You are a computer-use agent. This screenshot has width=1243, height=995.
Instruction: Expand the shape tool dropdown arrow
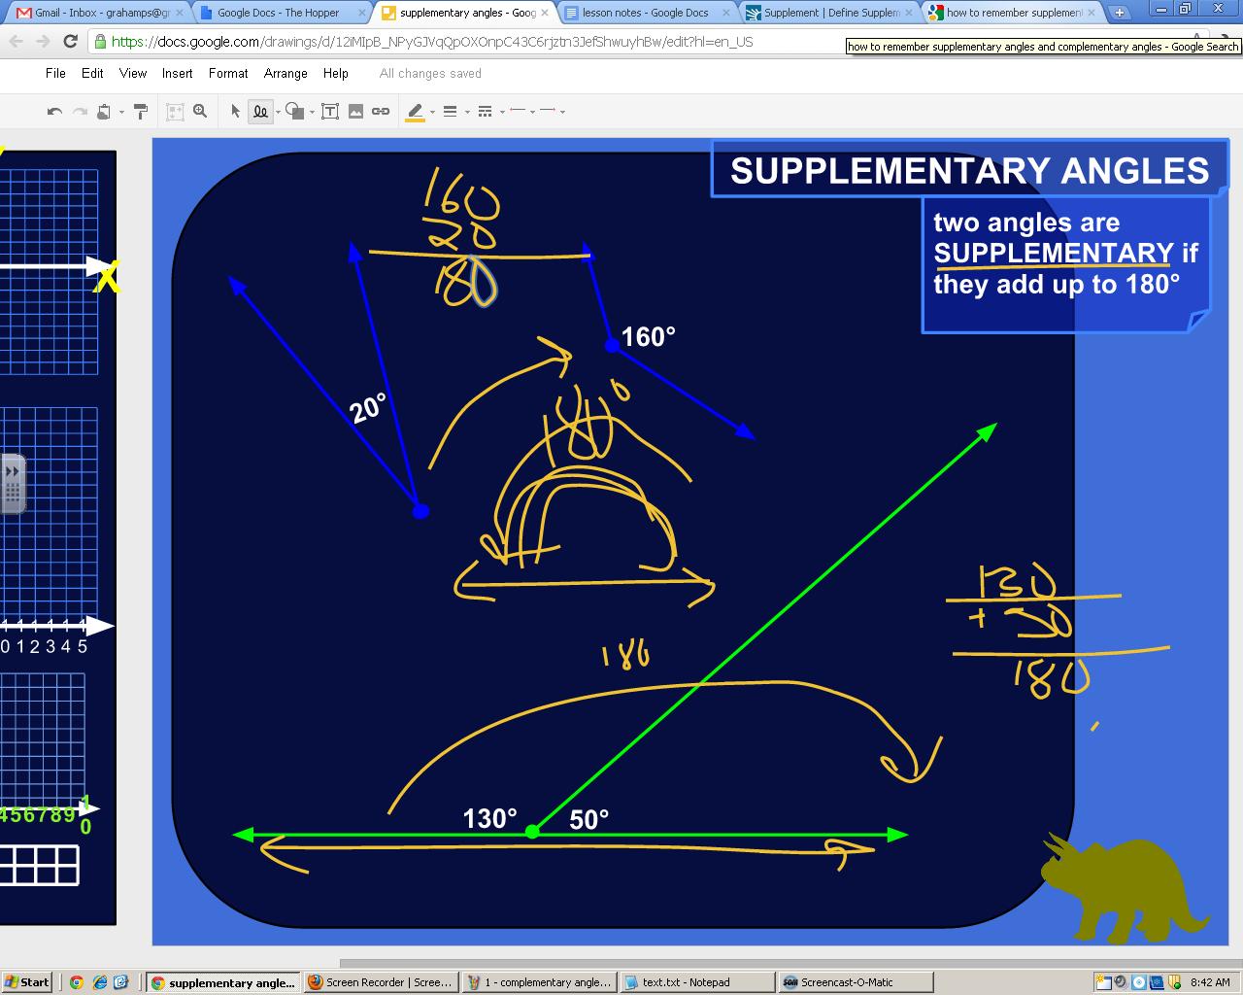312,113
